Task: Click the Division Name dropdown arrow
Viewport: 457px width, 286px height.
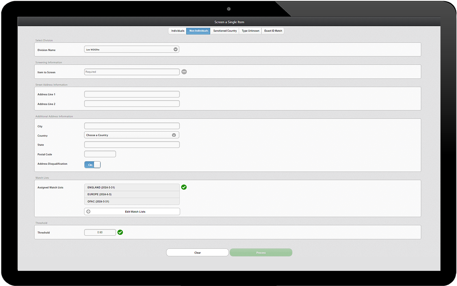Action: [175, 50]
